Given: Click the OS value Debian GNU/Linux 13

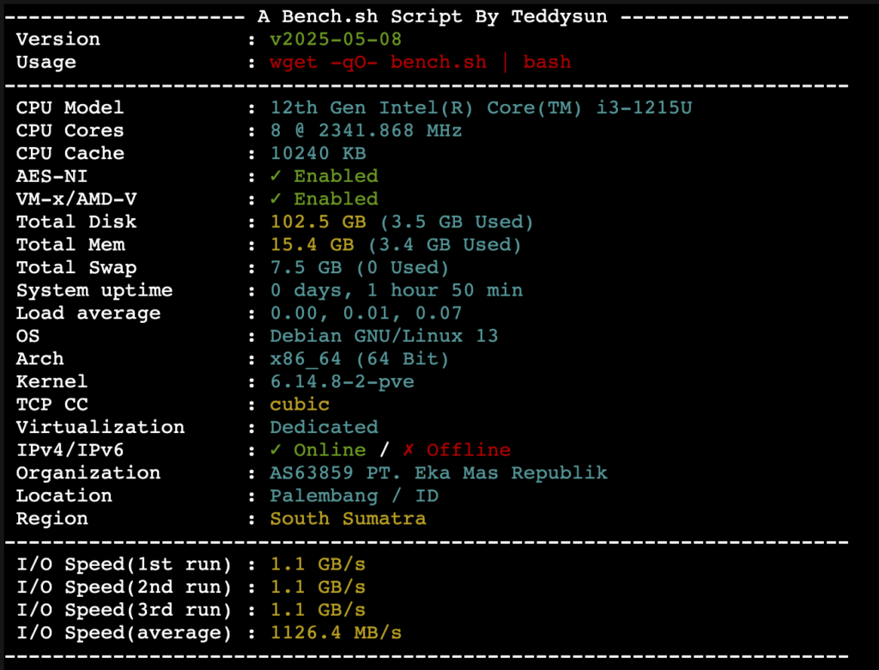Looking at the screenshot, I should [x=384, y=336].
